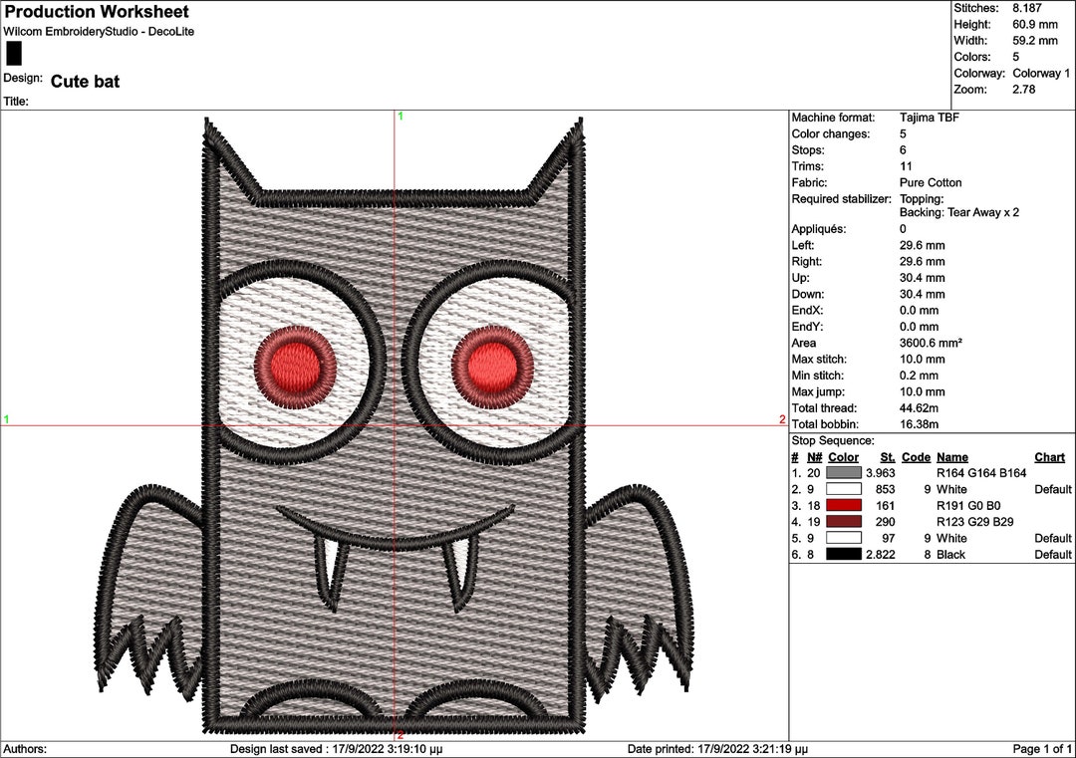Click guideline marker 2 on the right edge
Screen dimensions: 1076x758
tap(781, 419)
